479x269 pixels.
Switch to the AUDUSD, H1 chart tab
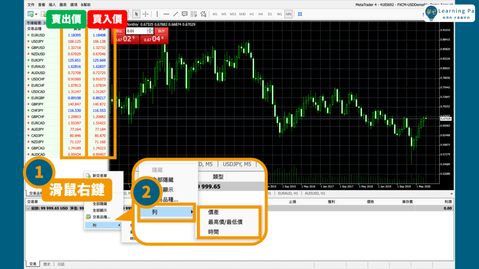point(315,193)
